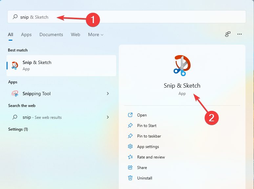The height and width of the screenshot is (189, 254).
Task: Open App settings gear option
Action: [x=130, y=147]
